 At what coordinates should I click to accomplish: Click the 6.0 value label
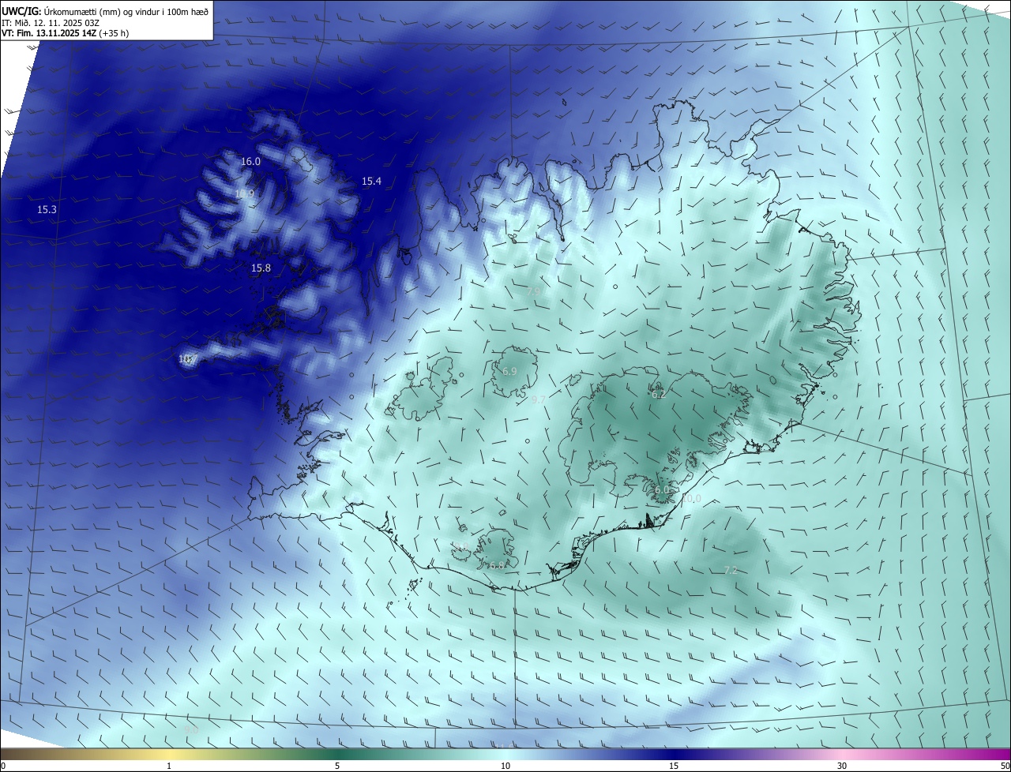pyautogui.click(x=662, y=490)
